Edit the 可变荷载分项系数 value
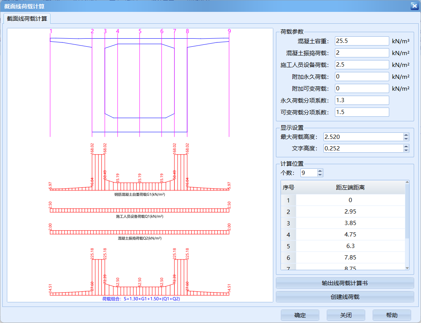This screenshot has height=323, width=421. tap(362, 112)
